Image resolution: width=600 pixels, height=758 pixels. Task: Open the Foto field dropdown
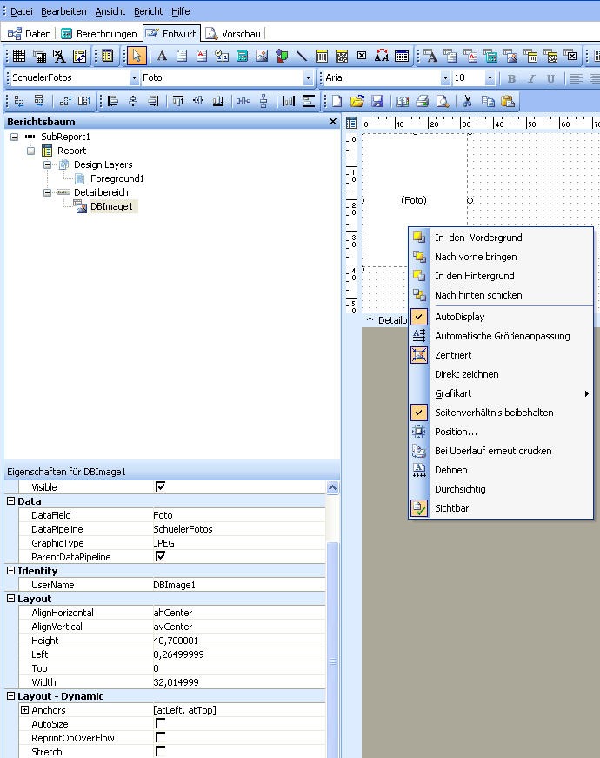(x=308, y=77)
